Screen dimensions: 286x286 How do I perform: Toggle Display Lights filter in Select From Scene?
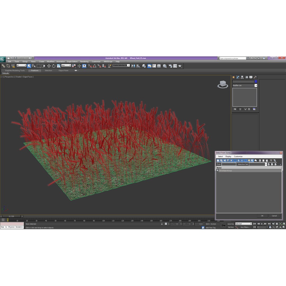[225, 160]
